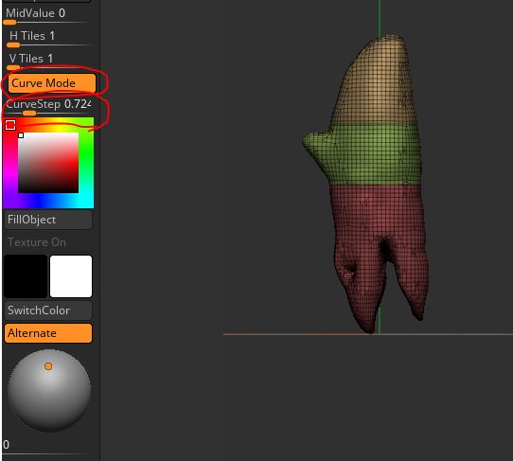Click the white picker marker in color square
The height and width of the screenshot is (461, 513).
21,135
